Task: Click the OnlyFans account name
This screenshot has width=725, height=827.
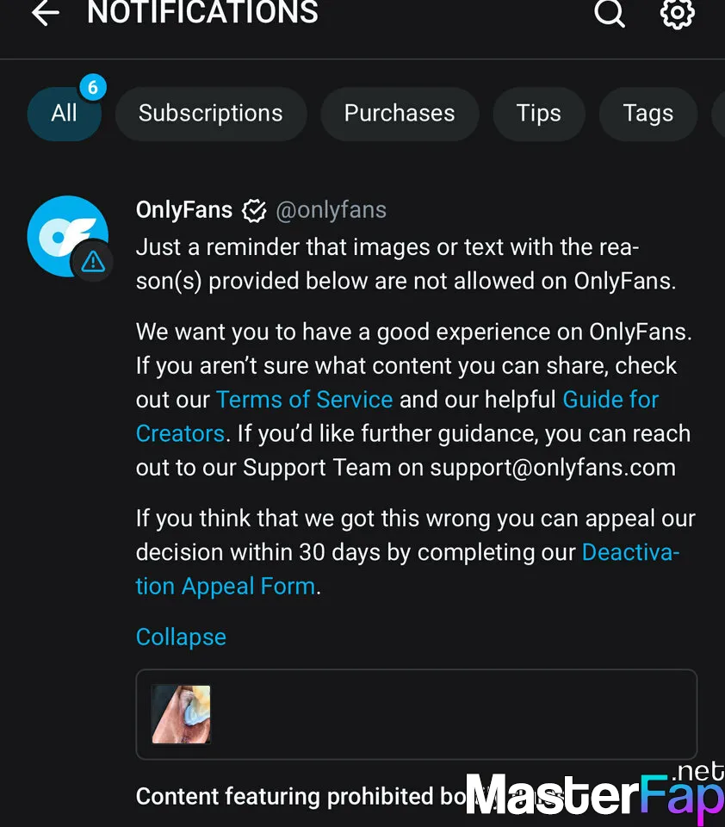Action: (184, 210)
